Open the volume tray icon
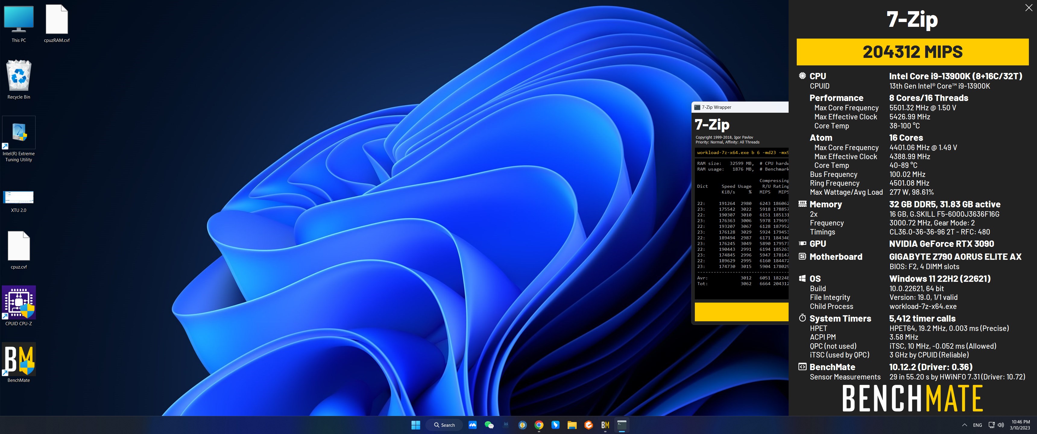Screen dimensions: 1037x434 (1001, 425)
